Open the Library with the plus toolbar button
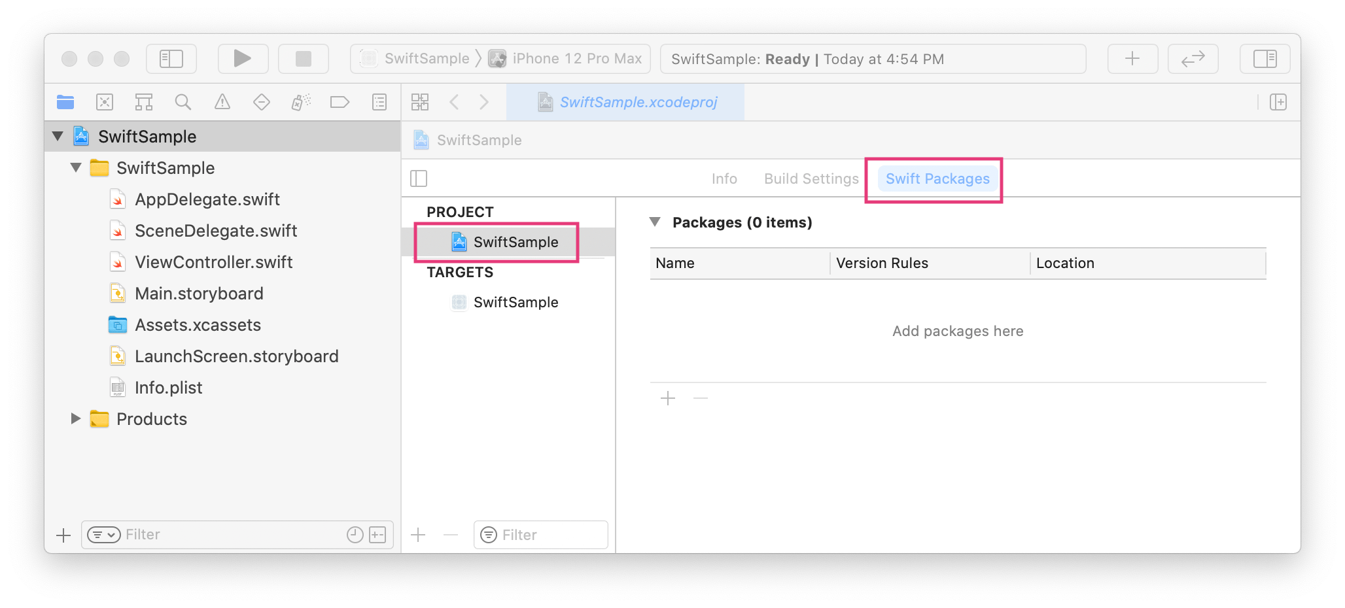1345x608 pixels. click(1132, 59)
